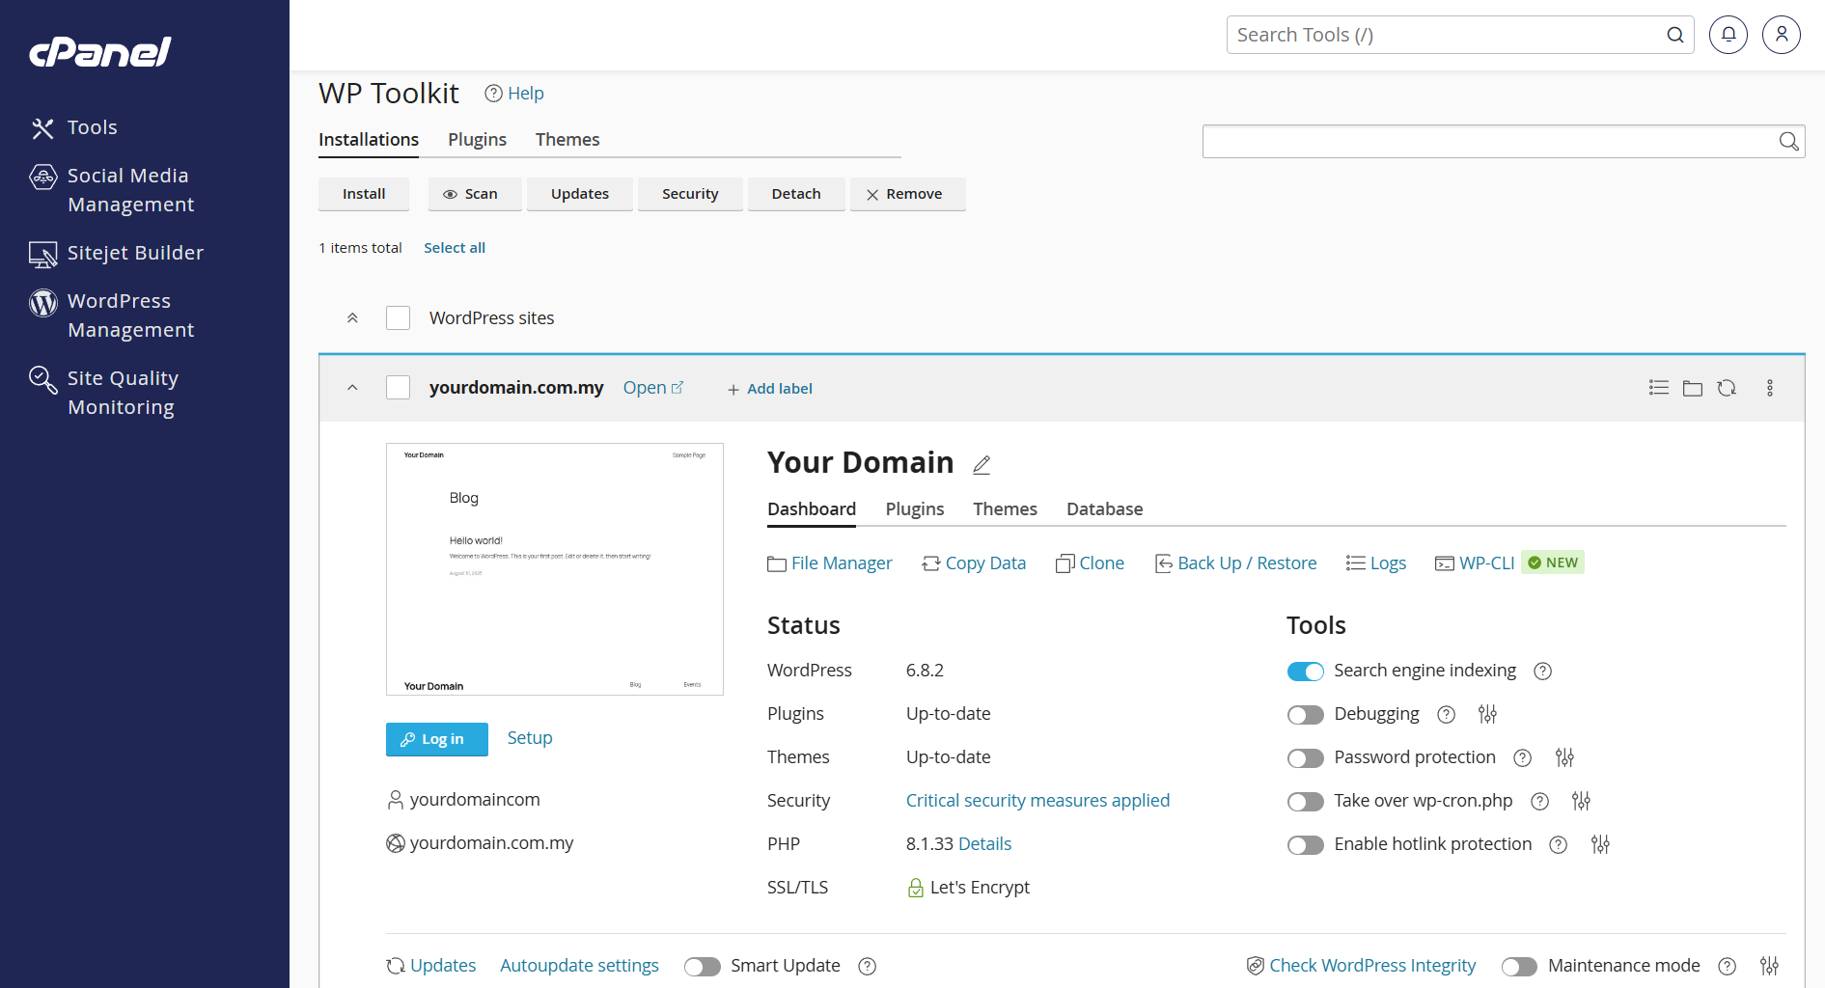Screen dimensions: 1825x988
Task: Show help for Password protection
Action: click(1523, 758)
